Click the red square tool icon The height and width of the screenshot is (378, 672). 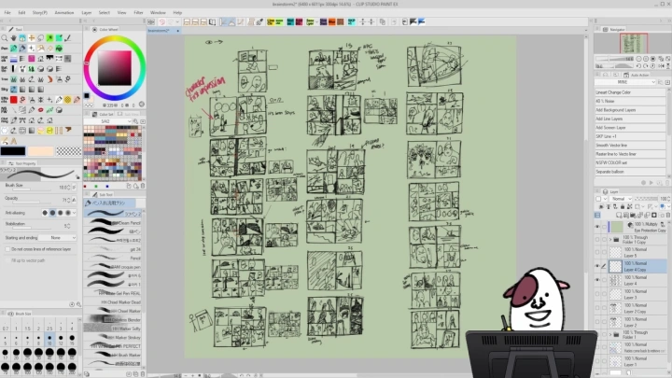coord(14,100)
